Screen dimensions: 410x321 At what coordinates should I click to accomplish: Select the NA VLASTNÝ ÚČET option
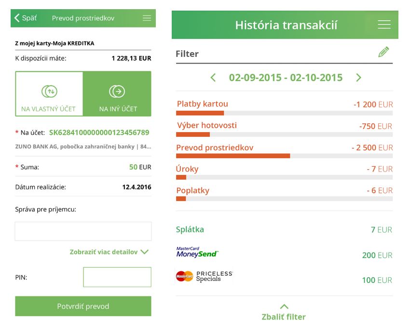pyautogui.click(x=49, y=94)
